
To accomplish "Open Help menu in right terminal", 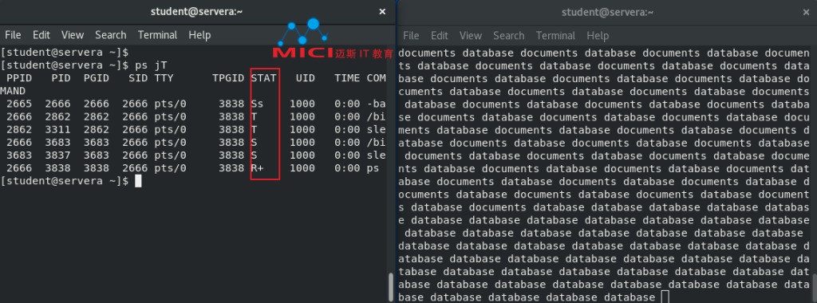I will point(598,35).
